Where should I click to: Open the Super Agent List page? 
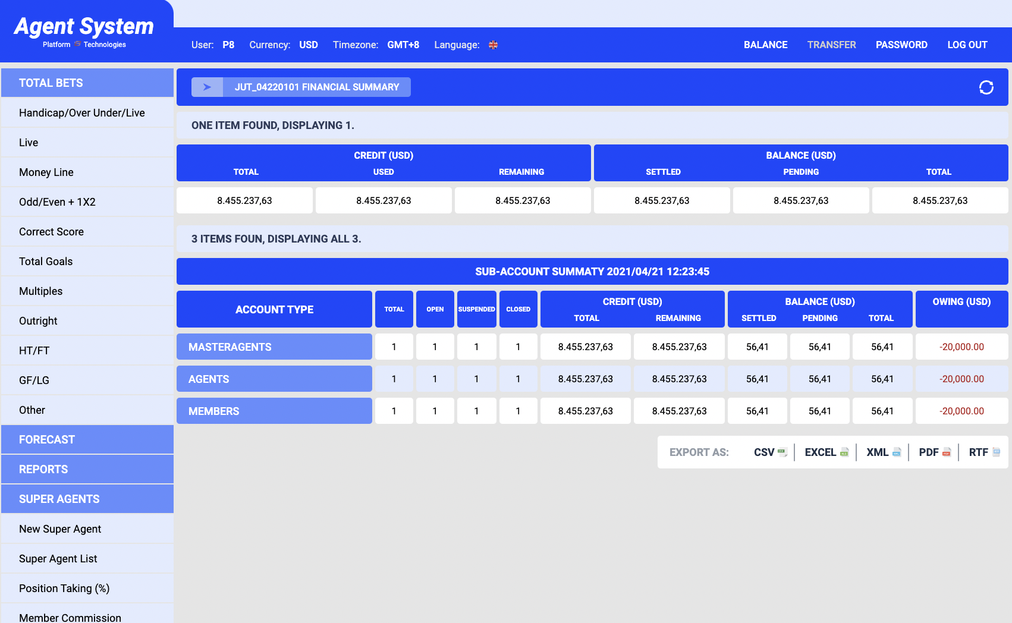58,559
